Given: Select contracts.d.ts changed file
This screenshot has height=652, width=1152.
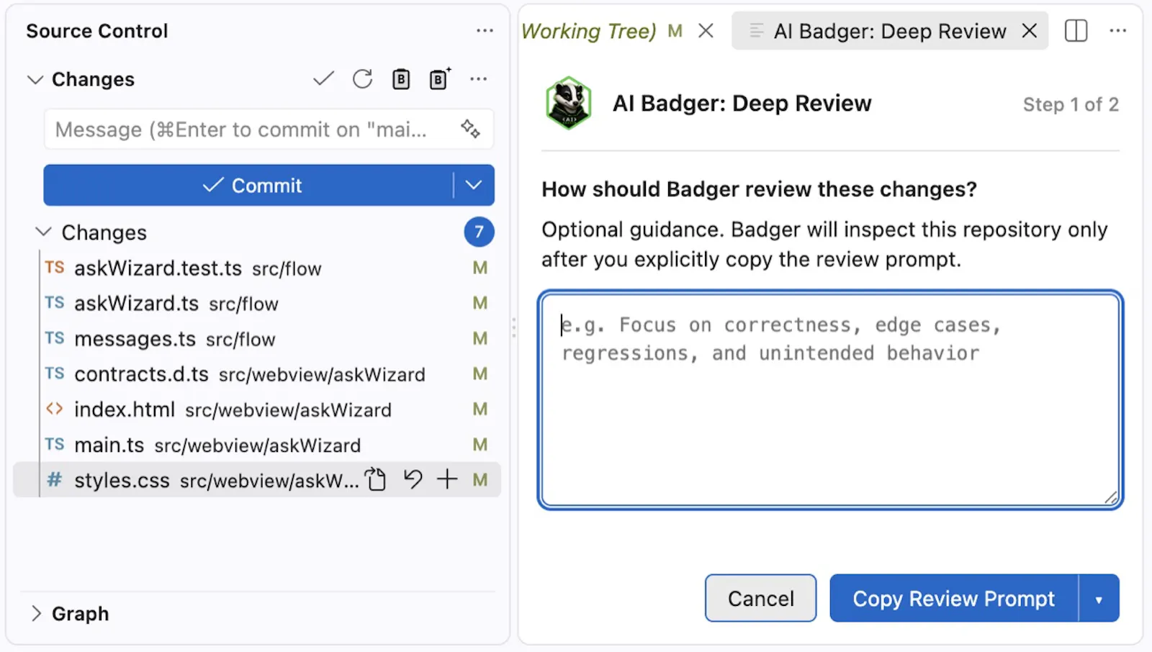Looking at the screenshot, I should coord(257,373).
